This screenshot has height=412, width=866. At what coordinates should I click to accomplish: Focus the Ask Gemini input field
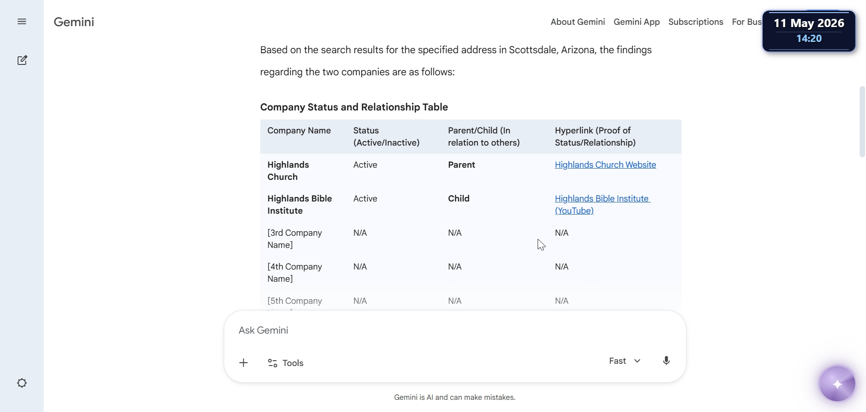[455, 330]
